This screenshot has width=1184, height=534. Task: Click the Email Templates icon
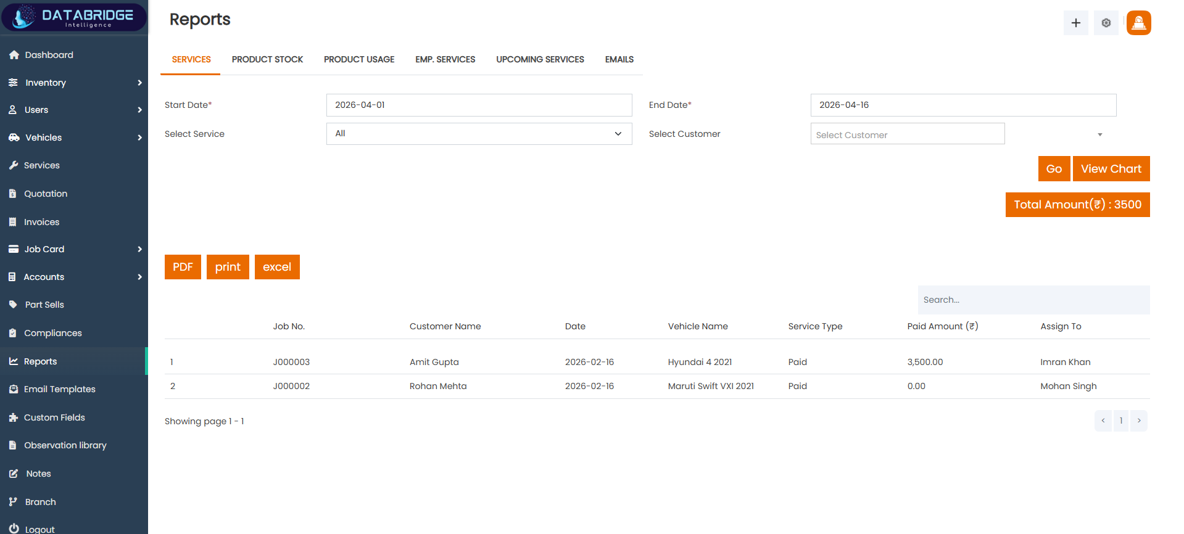pyautogui.click(x=13, y=389)
